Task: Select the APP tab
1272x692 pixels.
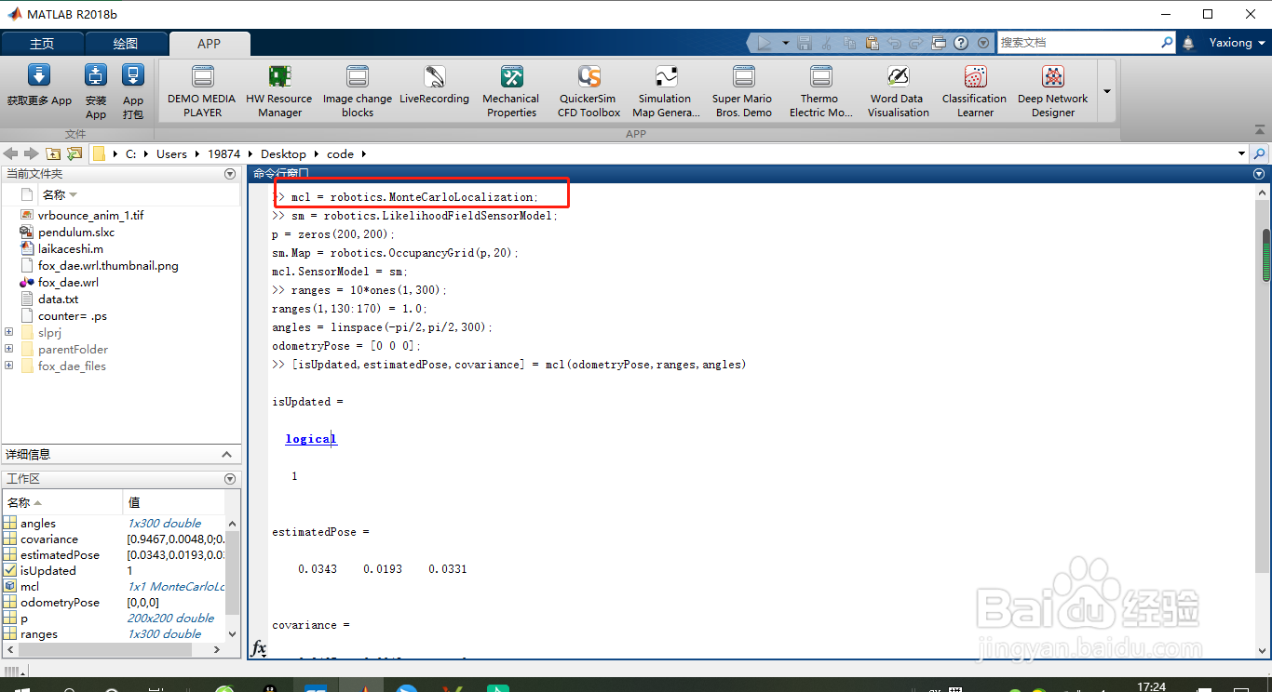Action: (x=210, y=44)
